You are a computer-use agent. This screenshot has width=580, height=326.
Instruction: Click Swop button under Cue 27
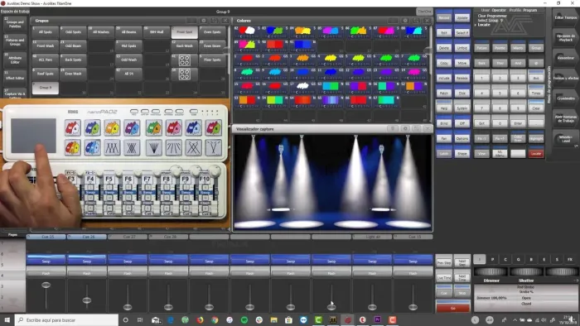point(128,261)
